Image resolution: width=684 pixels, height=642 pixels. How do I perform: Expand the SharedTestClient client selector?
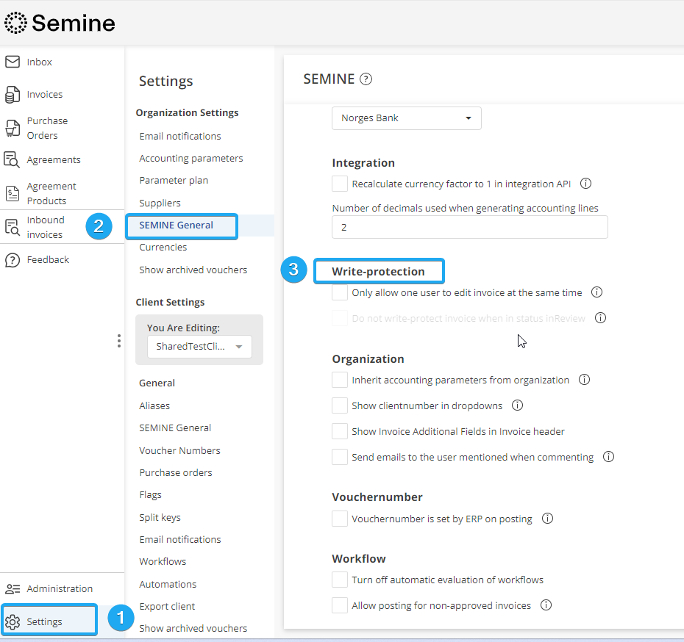[x=199, y=347]
